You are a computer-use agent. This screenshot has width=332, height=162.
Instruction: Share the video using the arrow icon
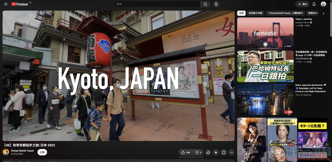coord(208,153)
